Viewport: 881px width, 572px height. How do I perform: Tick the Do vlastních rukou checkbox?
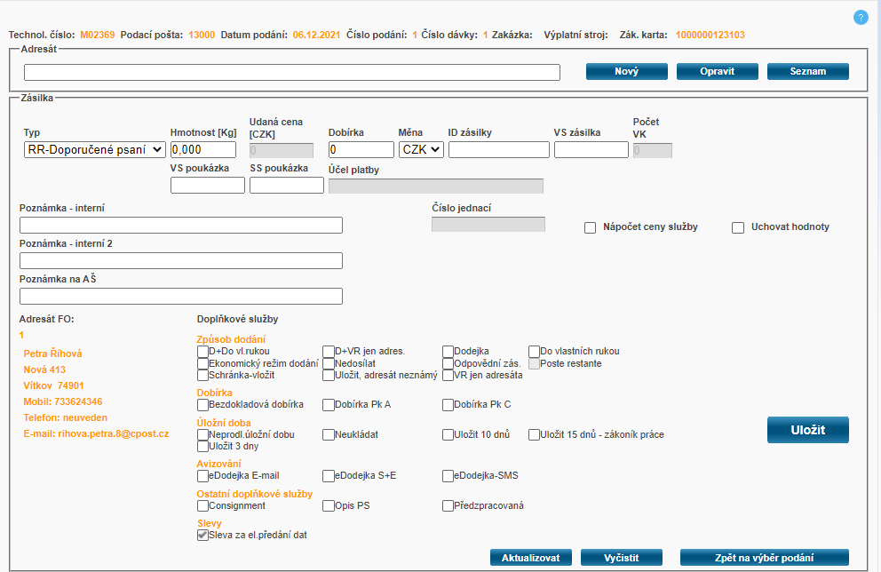point(535,352)
